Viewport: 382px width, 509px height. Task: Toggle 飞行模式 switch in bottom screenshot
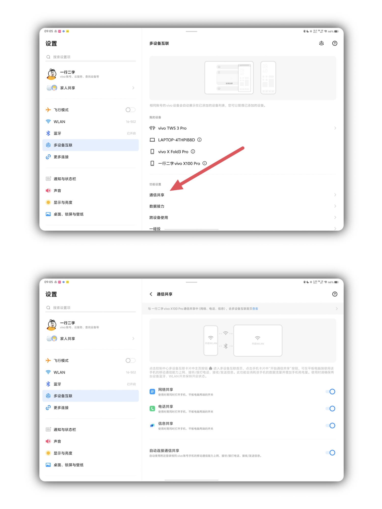(x=130, y=360)
